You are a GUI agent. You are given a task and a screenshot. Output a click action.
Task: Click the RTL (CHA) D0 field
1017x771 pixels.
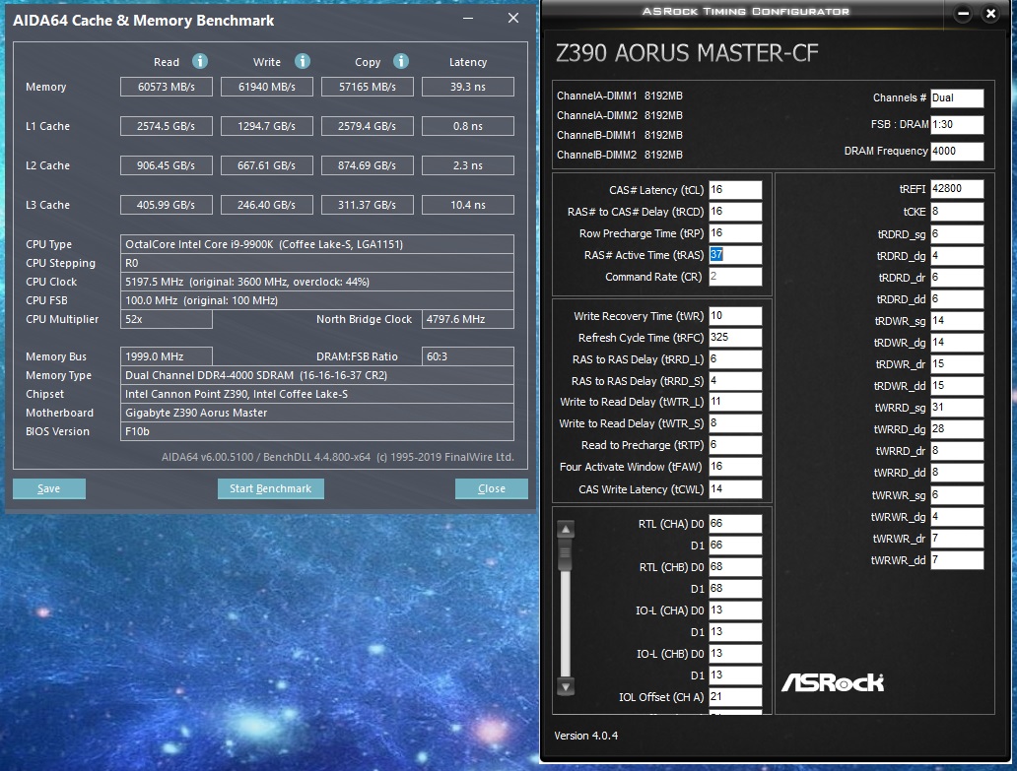click(x=735, y=524)
